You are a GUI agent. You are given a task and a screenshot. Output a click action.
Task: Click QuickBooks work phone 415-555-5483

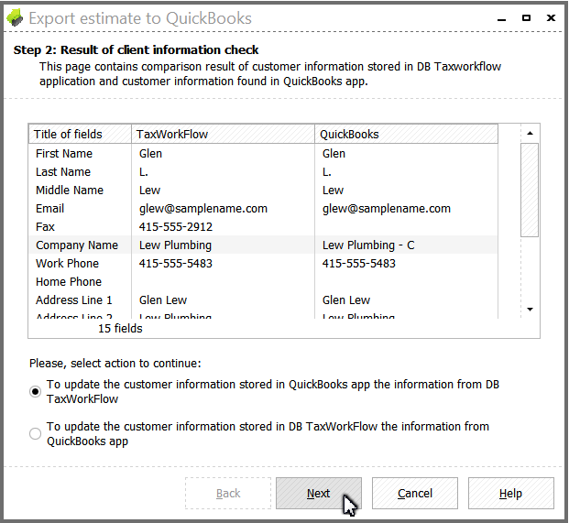coord(359,263)
